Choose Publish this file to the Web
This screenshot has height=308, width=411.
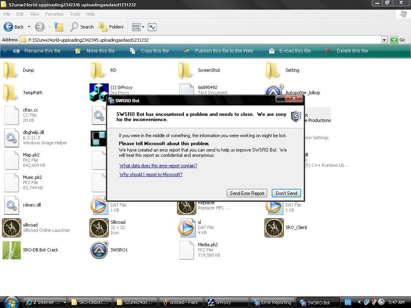[x=218, y=51]
